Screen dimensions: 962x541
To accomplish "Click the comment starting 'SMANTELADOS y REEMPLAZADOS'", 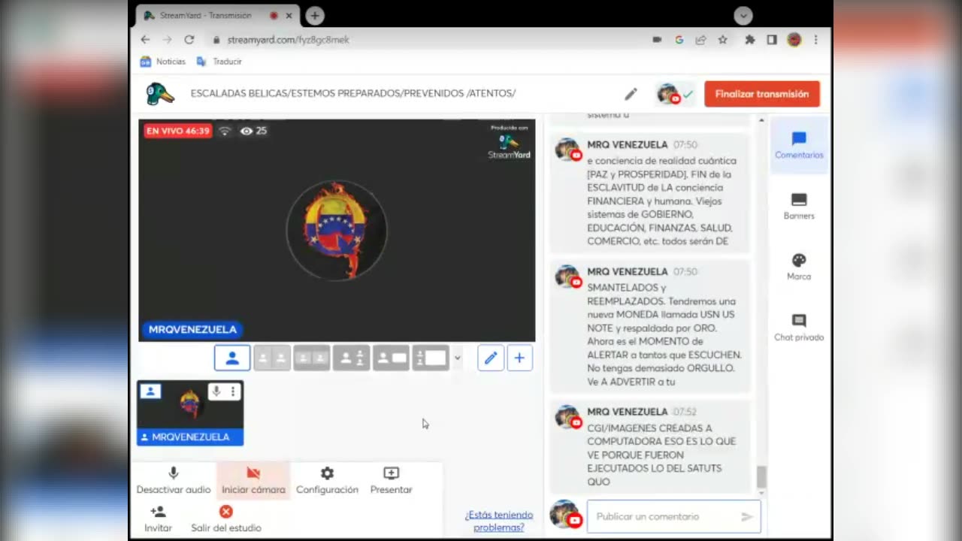I will (x=650, y=326).
